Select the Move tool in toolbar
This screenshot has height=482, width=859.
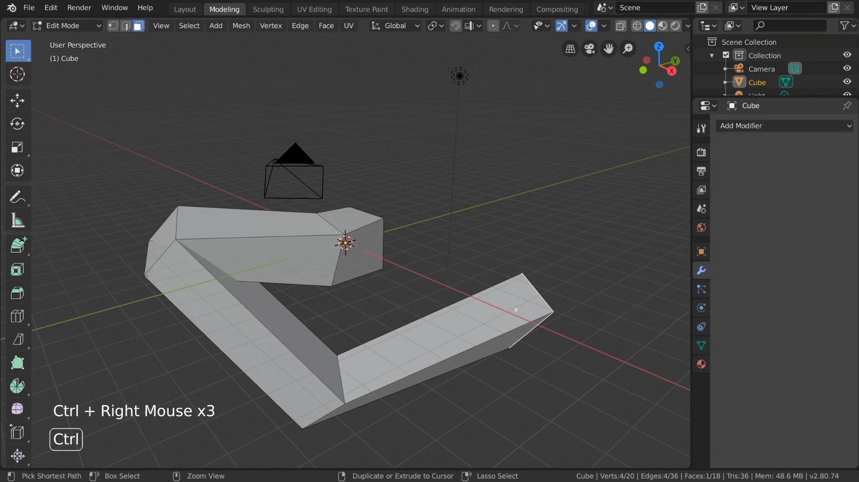[17, 100]
